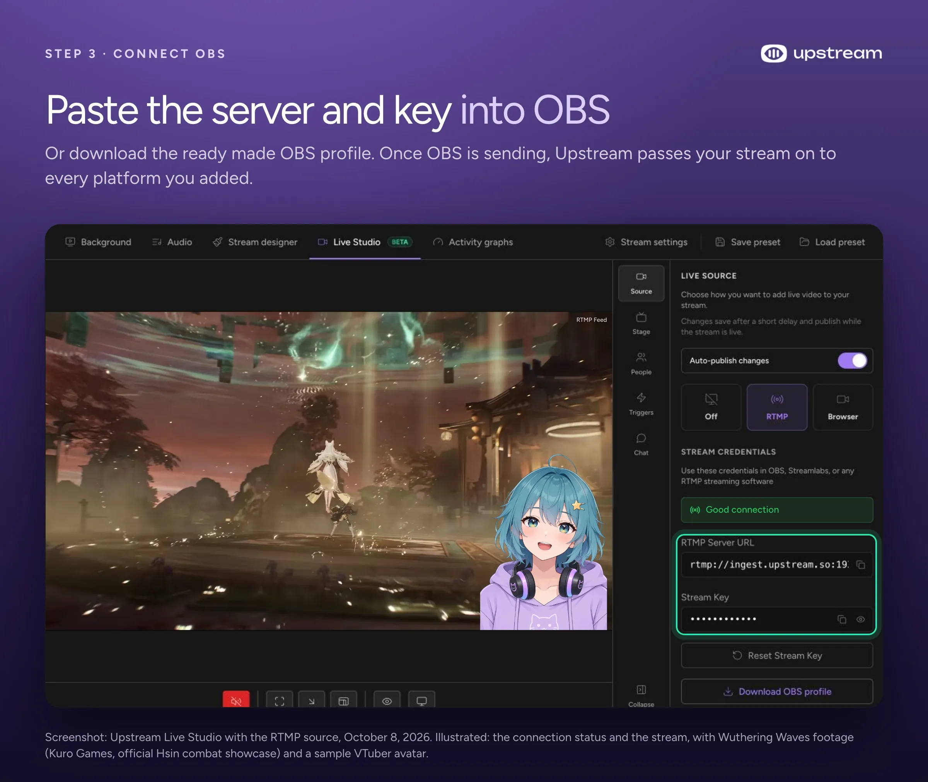
Task: Click the RTMP Feed label on preview
Action: [x=591, y=320]
